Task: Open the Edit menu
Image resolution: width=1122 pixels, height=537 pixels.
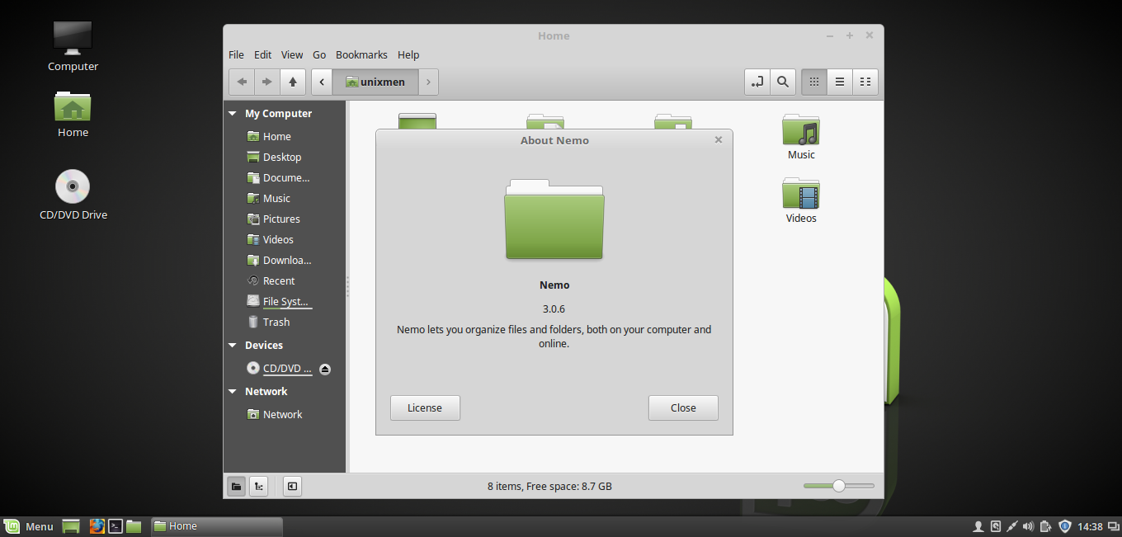Action: pyautogui.click(x=262, y=54)
